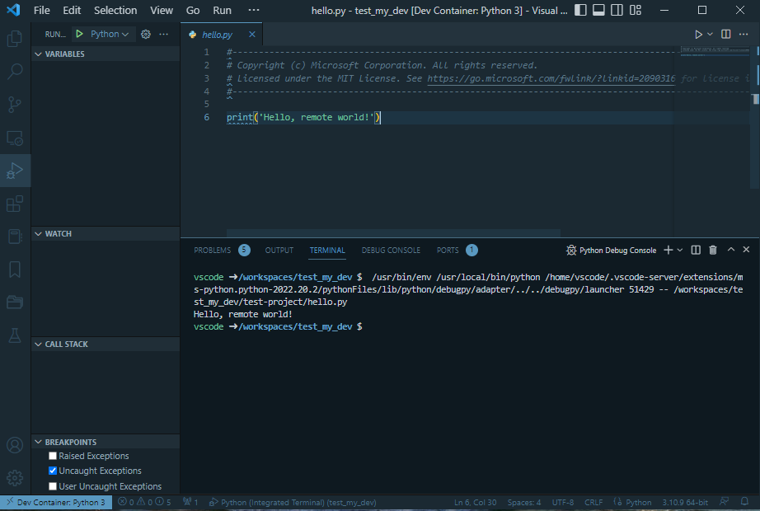Viewport: 760px width, 511px height.
Task: Open Manage gear at activity bar bottom
Action: [15, 478]
